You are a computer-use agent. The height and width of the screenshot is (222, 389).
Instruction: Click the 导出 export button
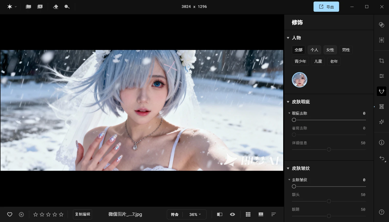coord(326,7)
